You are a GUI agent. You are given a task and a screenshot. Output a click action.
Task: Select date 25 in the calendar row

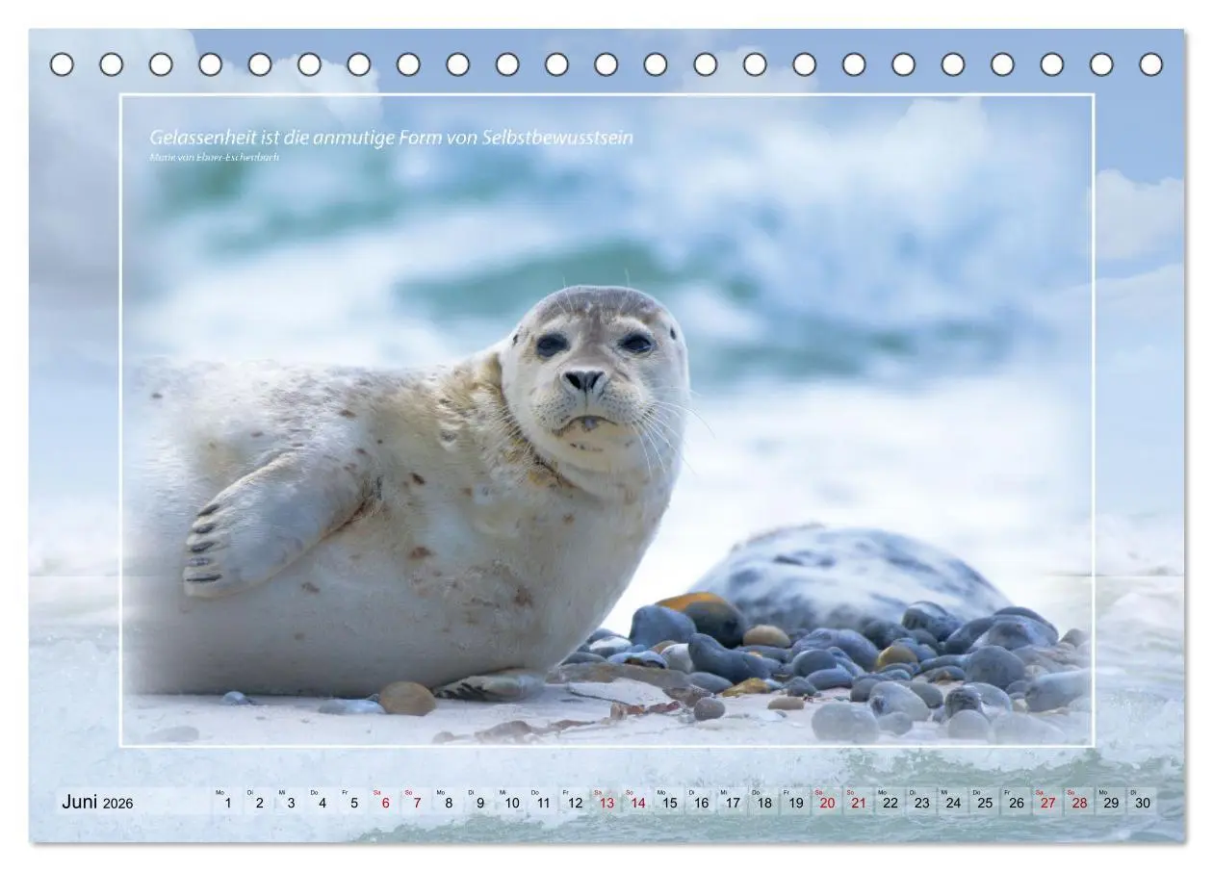[x=985, y=802]
